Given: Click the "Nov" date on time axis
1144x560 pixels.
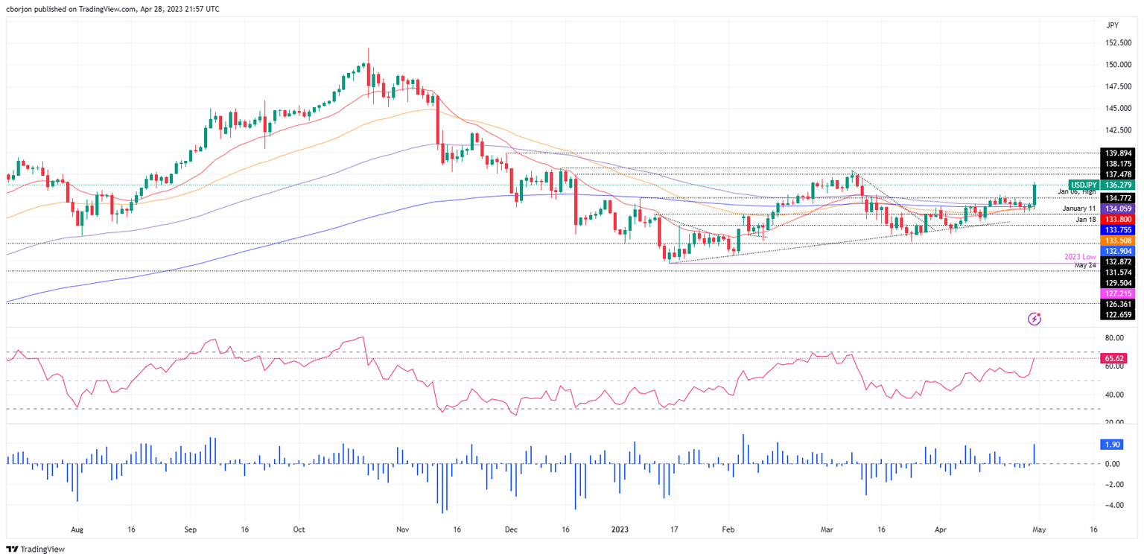Looking at the screenshot, I should (402, 530).
